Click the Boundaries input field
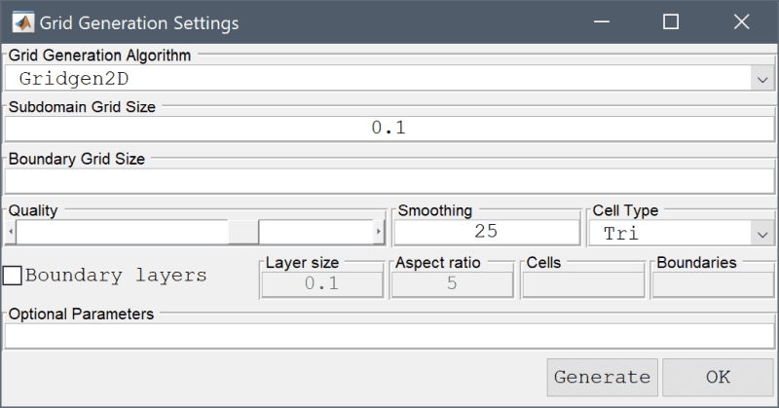779x408 pixels. pos(713,284)
